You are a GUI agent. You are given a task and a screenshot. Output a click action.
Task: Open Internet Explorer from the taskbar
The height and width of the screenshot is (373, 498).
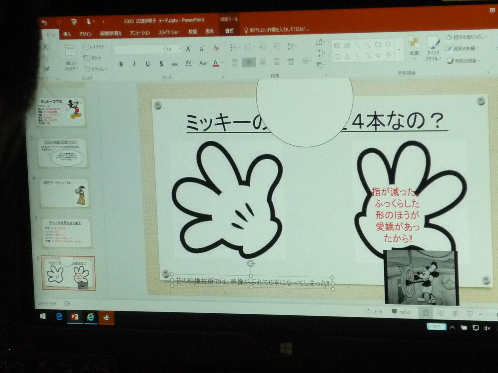tap(90, 317)
